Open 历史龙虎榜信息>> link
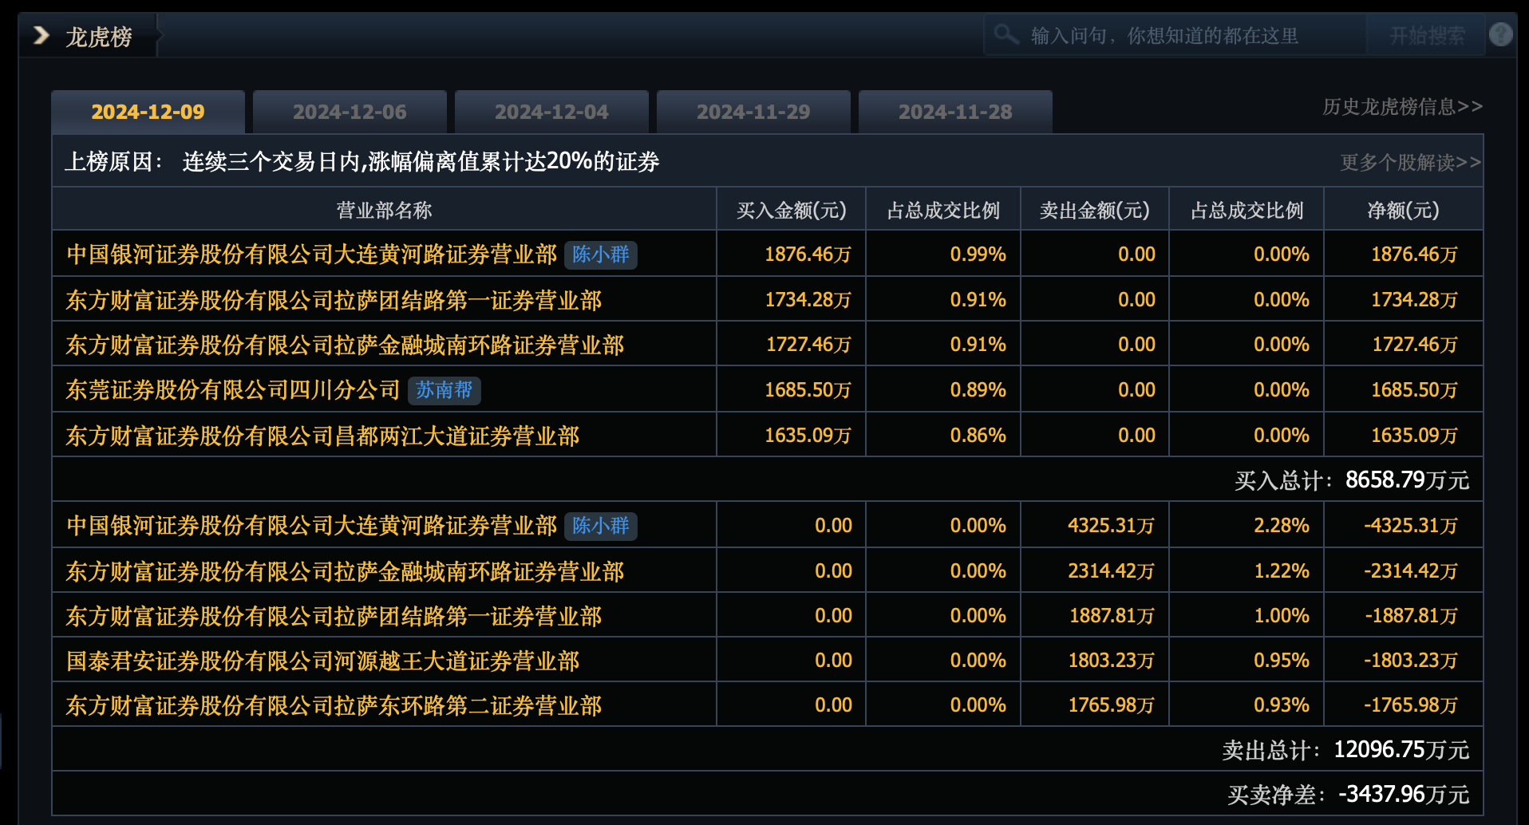The image size is (1529, 825). (1402, 107)
